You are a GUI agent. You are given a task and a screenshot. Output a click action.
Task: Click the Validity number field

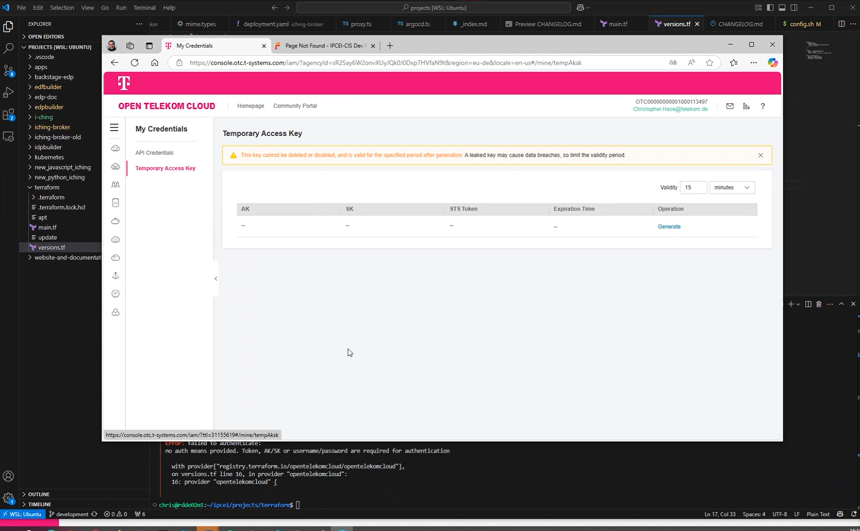pos(693,187)
